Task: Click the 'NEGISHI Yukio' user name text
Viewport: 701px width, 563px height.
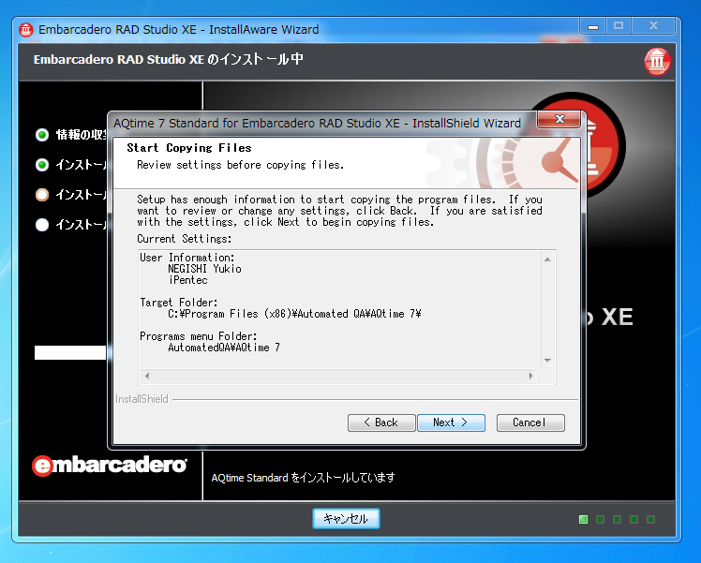Action: (204, 269)
